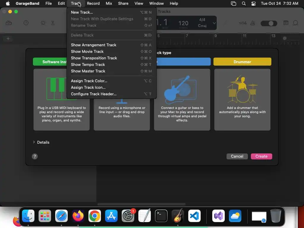Viewport: 304px width, 228px height.
Task: Open TextEdit from the Dock
Action: (145, 216)
